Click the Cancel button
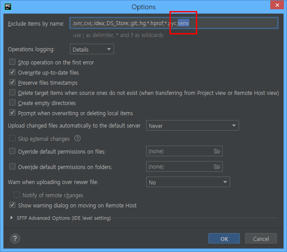This screenshot has height=252, width=287. [261, 239]
